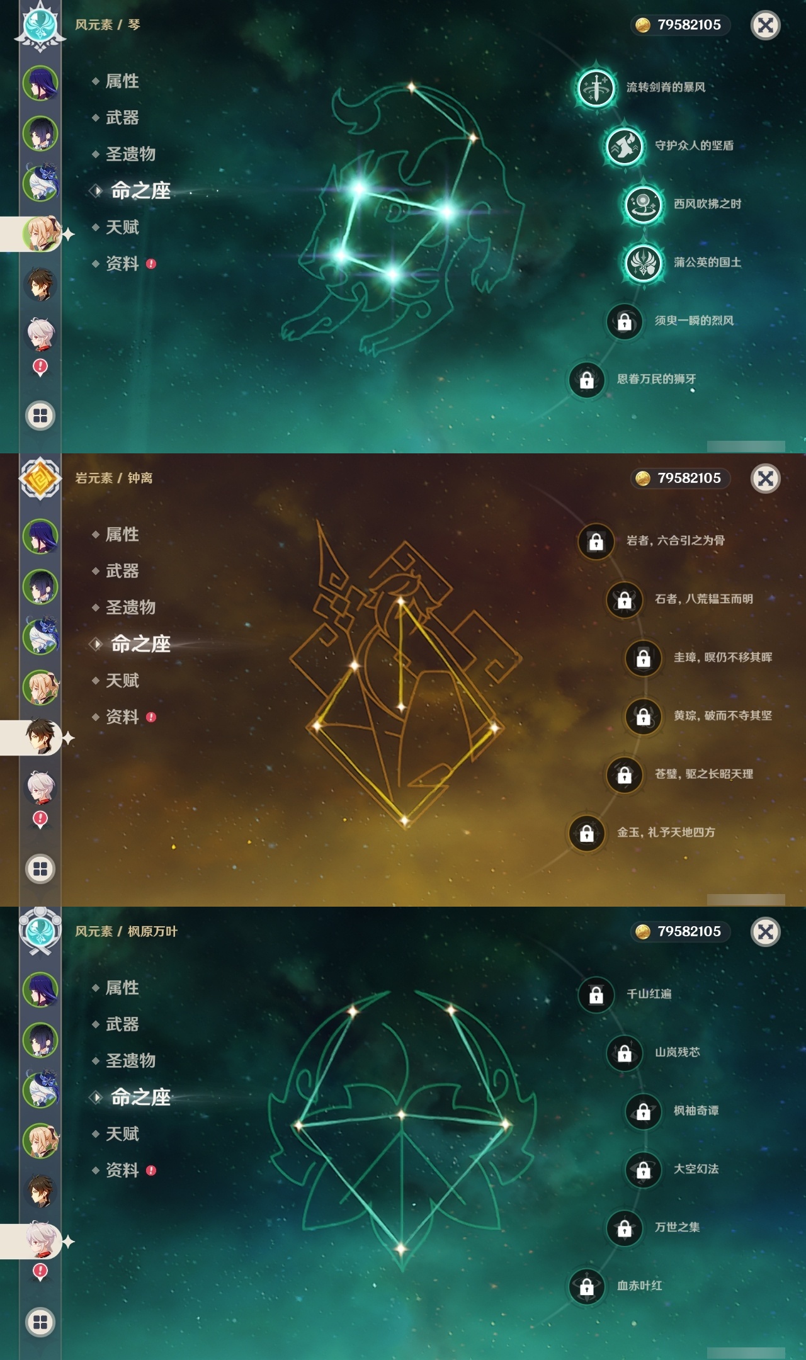This screenshot has height=1360, width=806.
Task: Open the 流转剑脊的暴风 constellation node
Action: point(596,87)
